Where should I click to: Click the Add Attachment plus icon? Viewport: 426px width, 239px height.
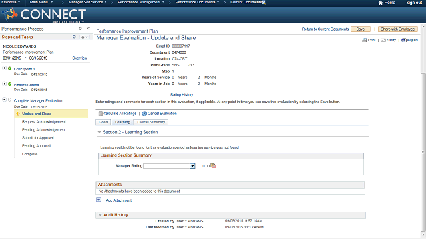point(99,200)
